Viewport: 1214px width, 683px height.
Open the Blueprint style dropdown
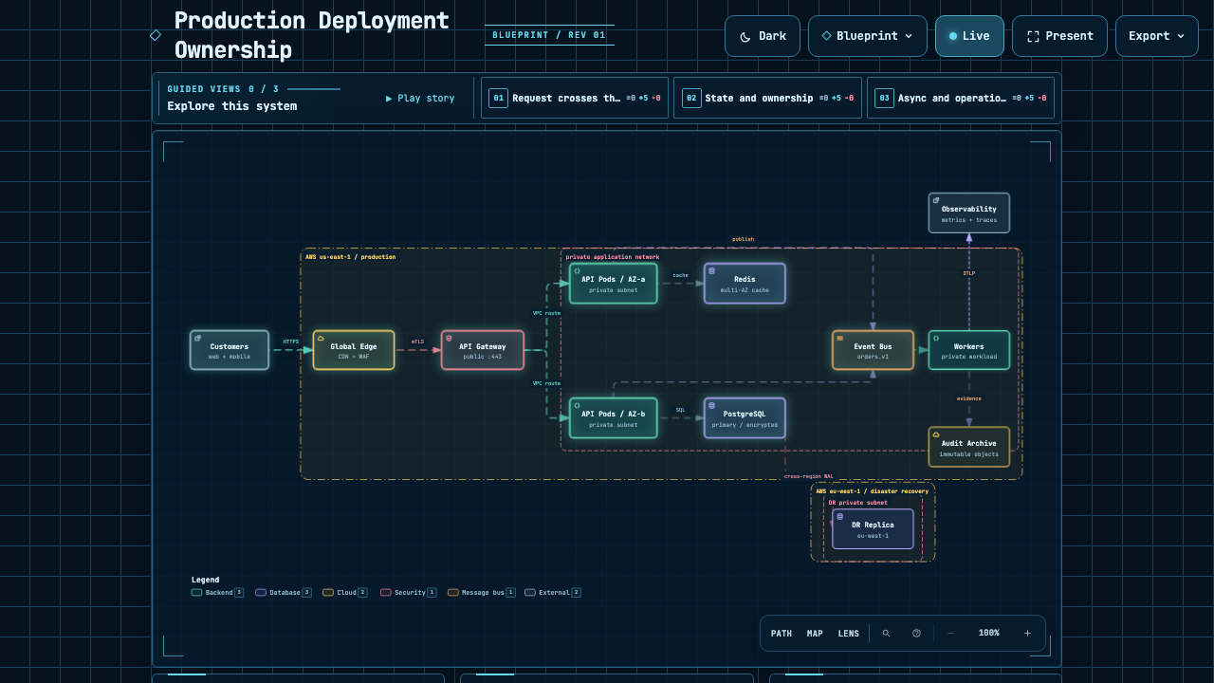(x=868, y=36)
